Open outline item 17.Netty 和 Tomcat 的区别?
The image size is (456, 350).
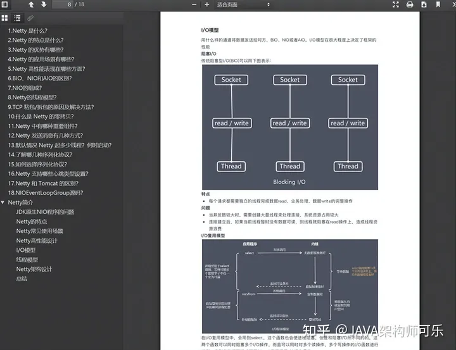coord(43,184)
